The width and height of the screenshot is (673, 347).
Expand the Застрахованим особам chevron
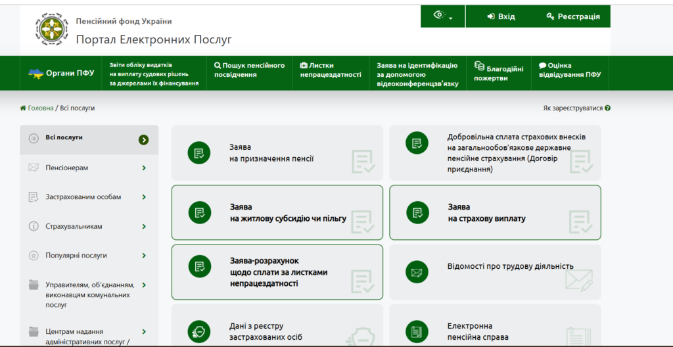144,197
